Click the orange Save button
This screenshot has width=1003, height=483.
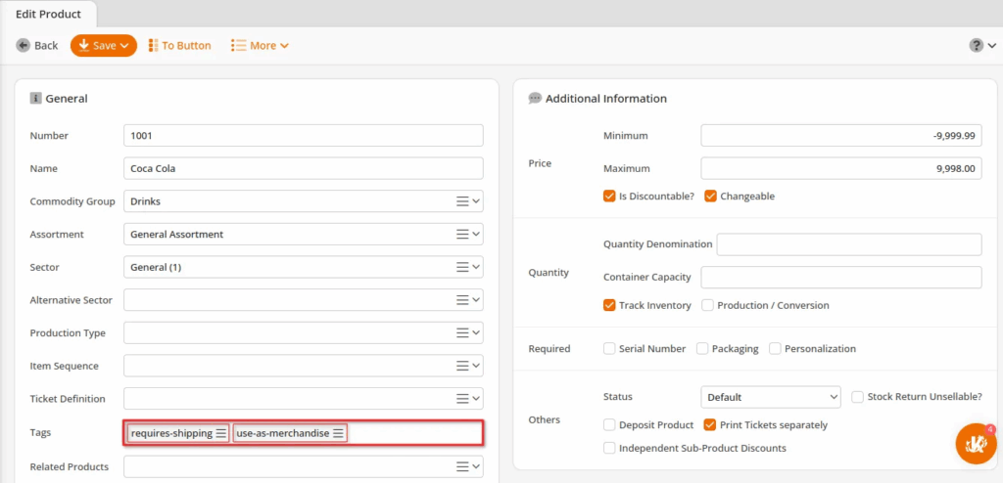tap(103, 46)
